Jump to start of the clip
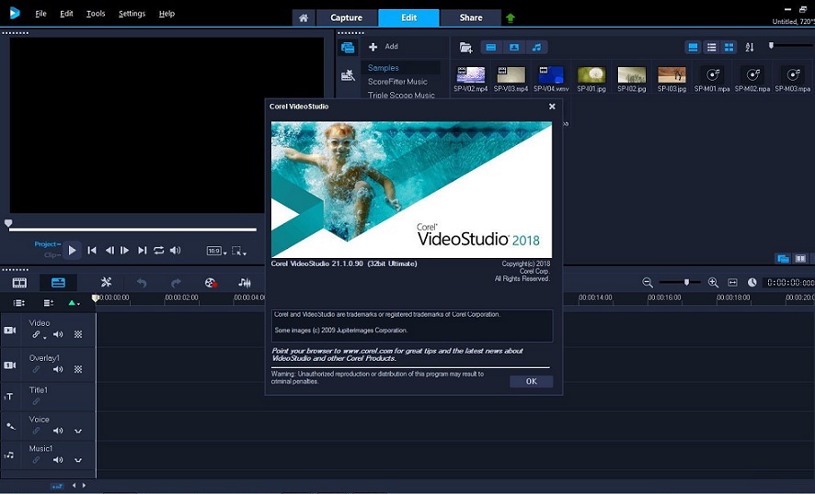The height and width of the screenshot is (494, 815). [92, 250]
